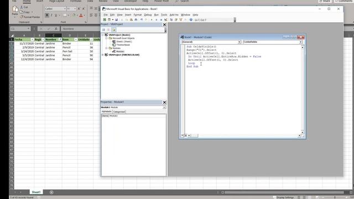Toggle Italic in Excel ribbon
The width and height of the screenshot is (354, 199).
(51, 15)
